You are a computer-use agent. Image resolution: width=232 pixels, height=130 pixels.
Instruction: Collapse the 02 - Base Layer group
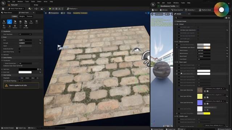175,62
